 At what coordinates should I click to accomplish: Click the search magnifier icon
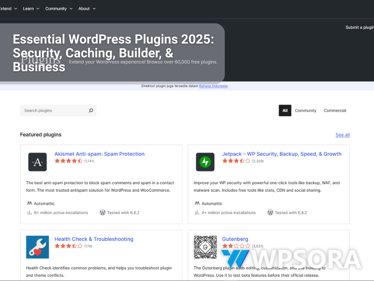(91, 111)
